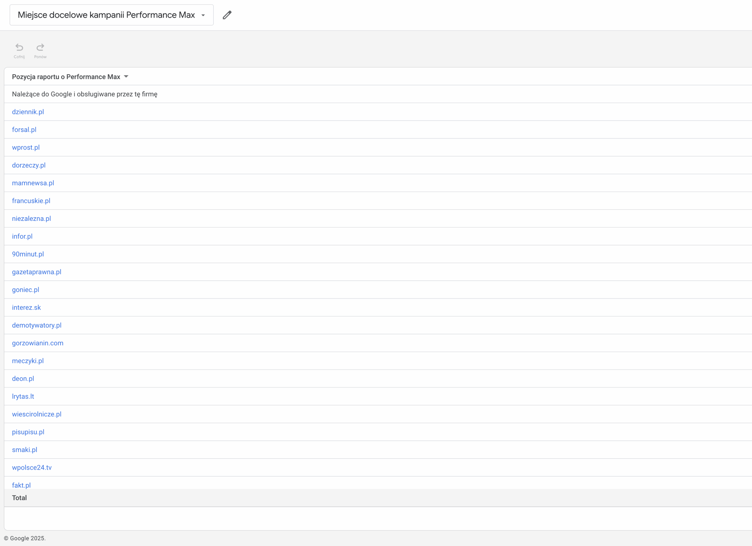
Task: Click the Cofnij undo arrow icon
Action: point(19,47)
